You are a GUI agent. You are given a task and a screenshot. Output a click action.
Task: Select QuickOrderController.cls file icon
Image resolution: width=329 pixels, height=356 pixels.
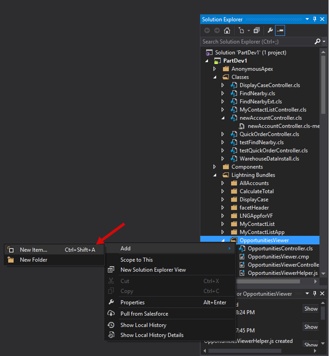[x=234, y=134]
